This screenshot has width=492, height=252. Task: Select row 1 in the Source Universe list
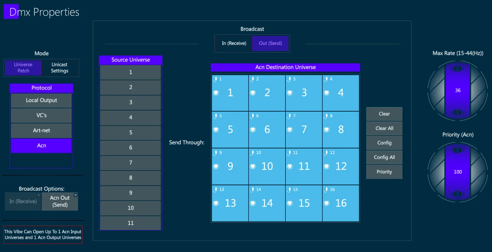pyautogui.click(x=131, y=72)
